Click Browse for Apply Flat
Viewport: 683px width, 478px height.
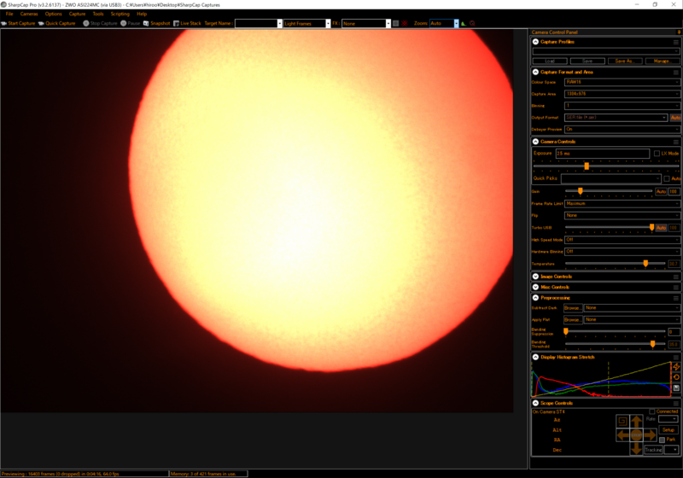click(572, 319)
